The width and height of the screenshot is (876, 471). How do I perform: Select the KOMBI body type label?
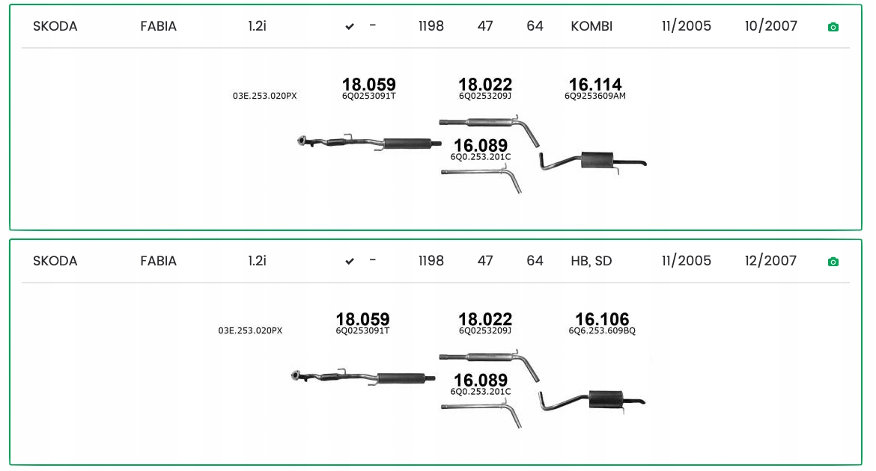click(x=591, y=26)
